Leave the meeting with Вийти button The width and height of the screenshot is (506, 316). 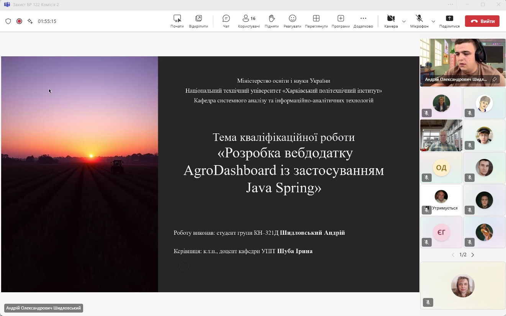[482, 21]
